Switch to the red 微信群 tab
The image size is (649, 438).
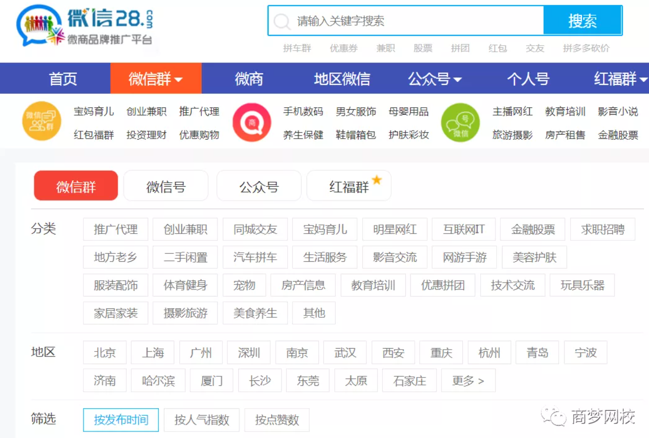coord(76,186)
